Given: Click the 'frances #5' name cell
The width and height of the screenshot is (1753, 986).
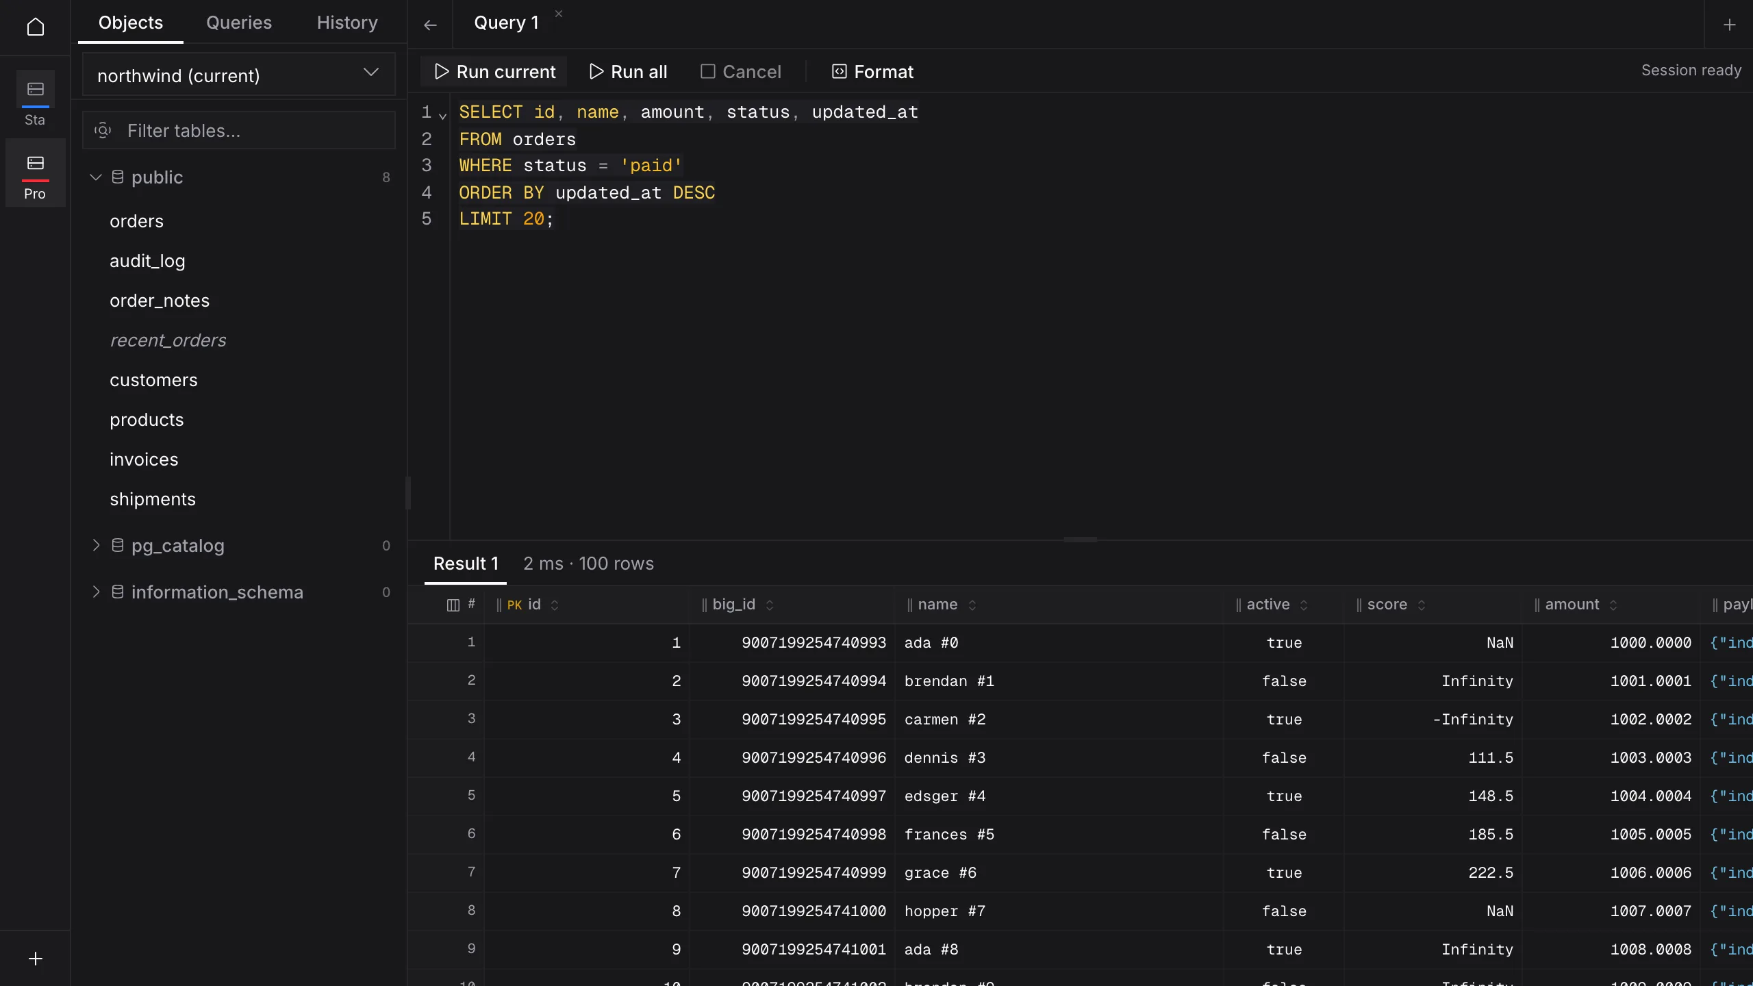Looking at the screenshot, I should 1059,835.
